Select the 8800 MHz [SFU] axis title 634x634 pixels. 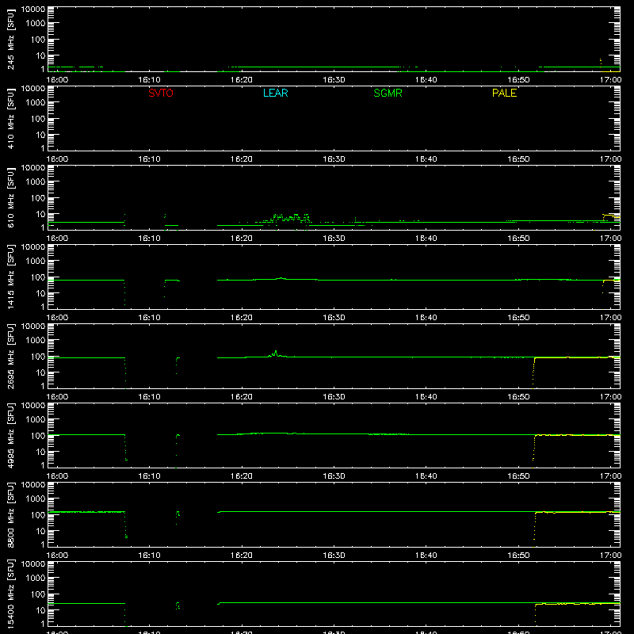(x=10, y=514)
